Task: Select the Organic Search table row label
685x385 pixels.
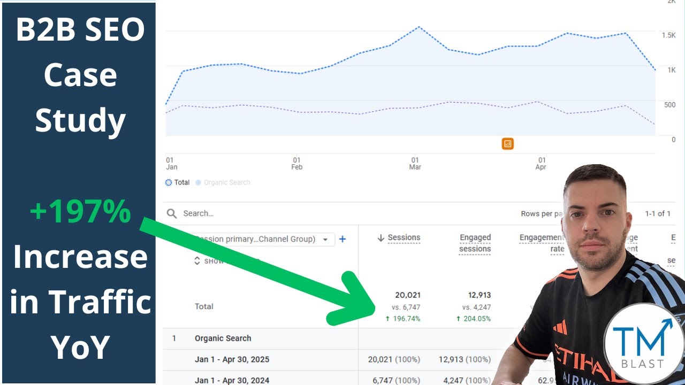Action: point(223,338)
